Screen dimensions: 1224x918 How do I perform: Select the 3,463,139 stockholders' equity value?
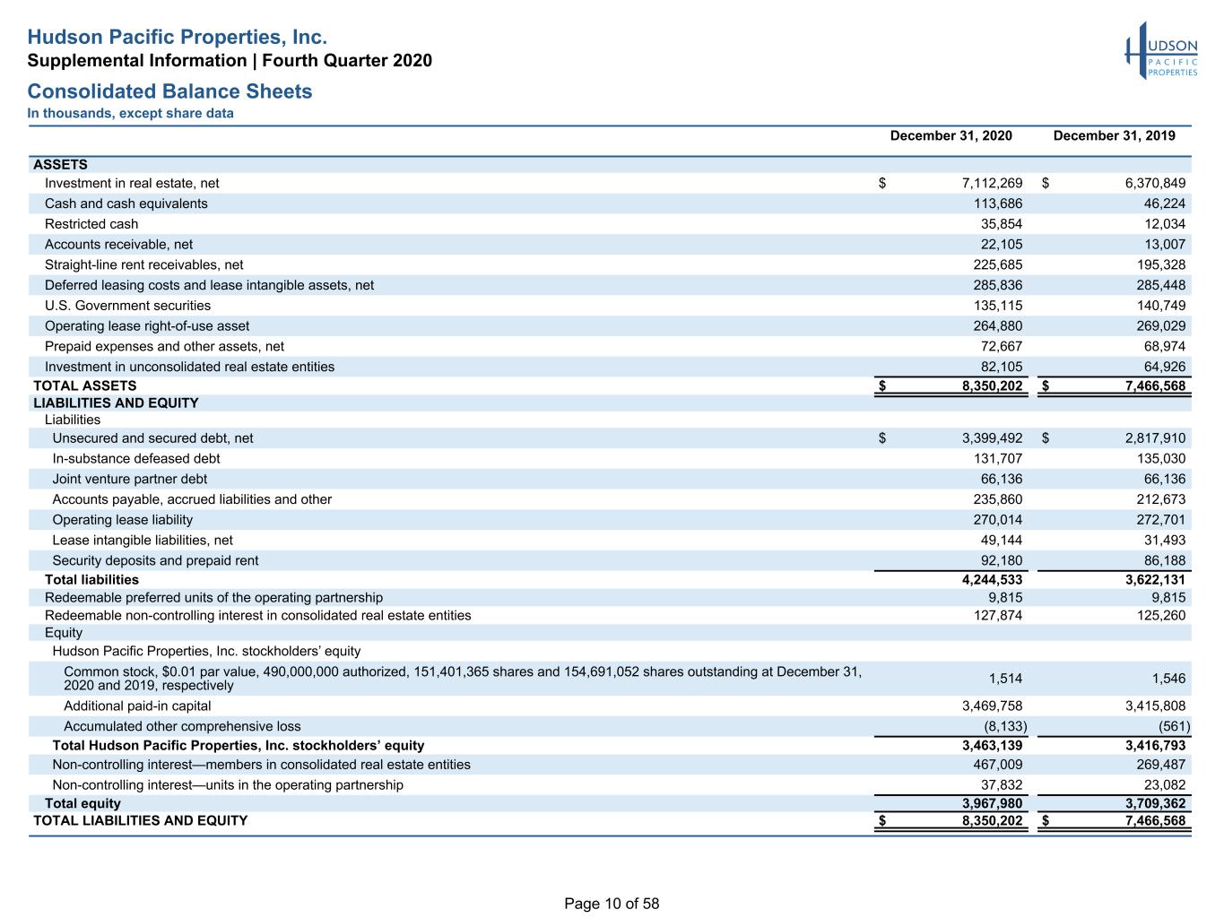tap(992, 746)
